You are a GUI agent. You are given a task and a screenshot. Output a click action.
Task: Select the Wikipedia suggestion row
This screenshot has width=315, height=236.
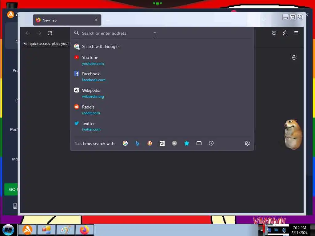(162, 93)
